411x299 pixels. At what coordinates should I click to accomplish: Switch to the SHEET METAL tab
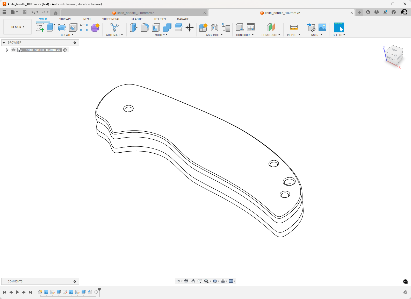111,19
